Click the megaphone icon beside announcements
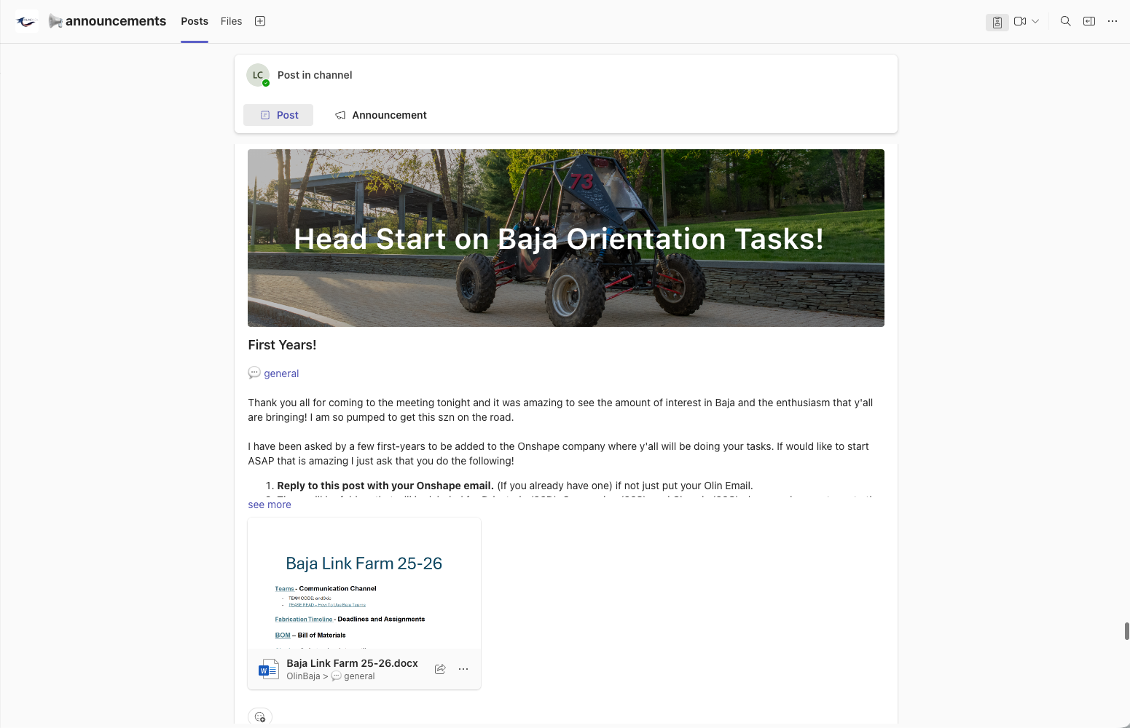 coord(55,20)
